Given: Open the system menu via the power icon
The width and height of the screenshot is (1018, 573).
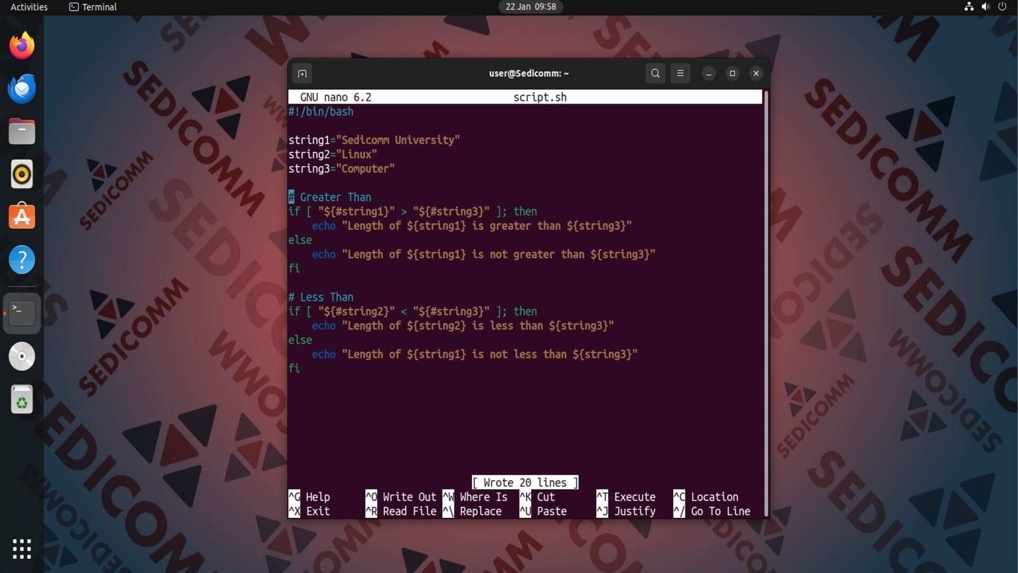Looking at the screenshot, I should [1002, 7].
